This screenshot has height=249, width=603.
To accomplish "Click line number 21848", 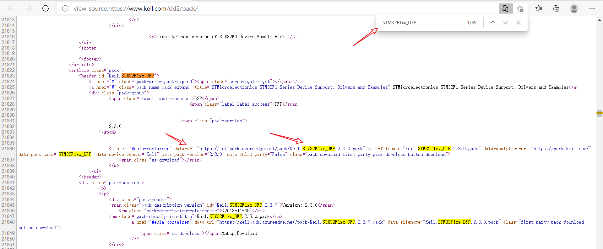I will coord(8,222).
